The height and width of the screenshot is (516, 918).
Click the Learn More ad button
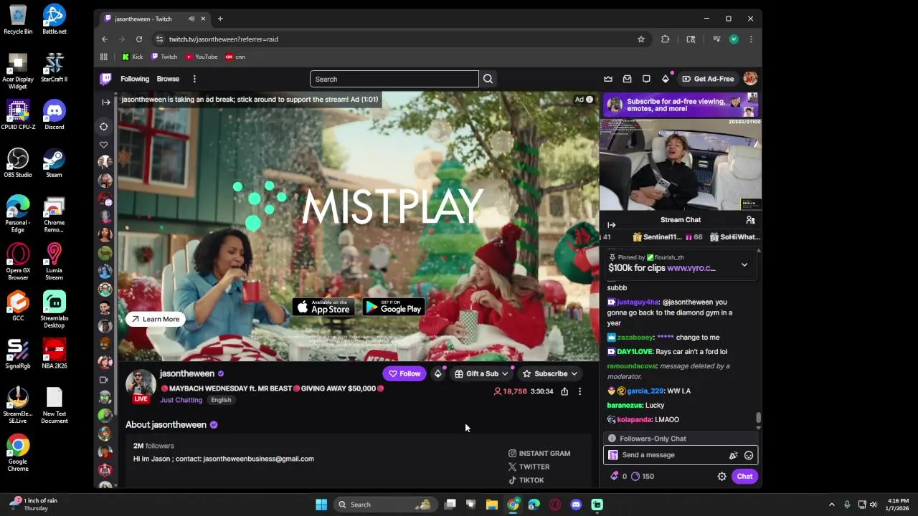point(155,319)
